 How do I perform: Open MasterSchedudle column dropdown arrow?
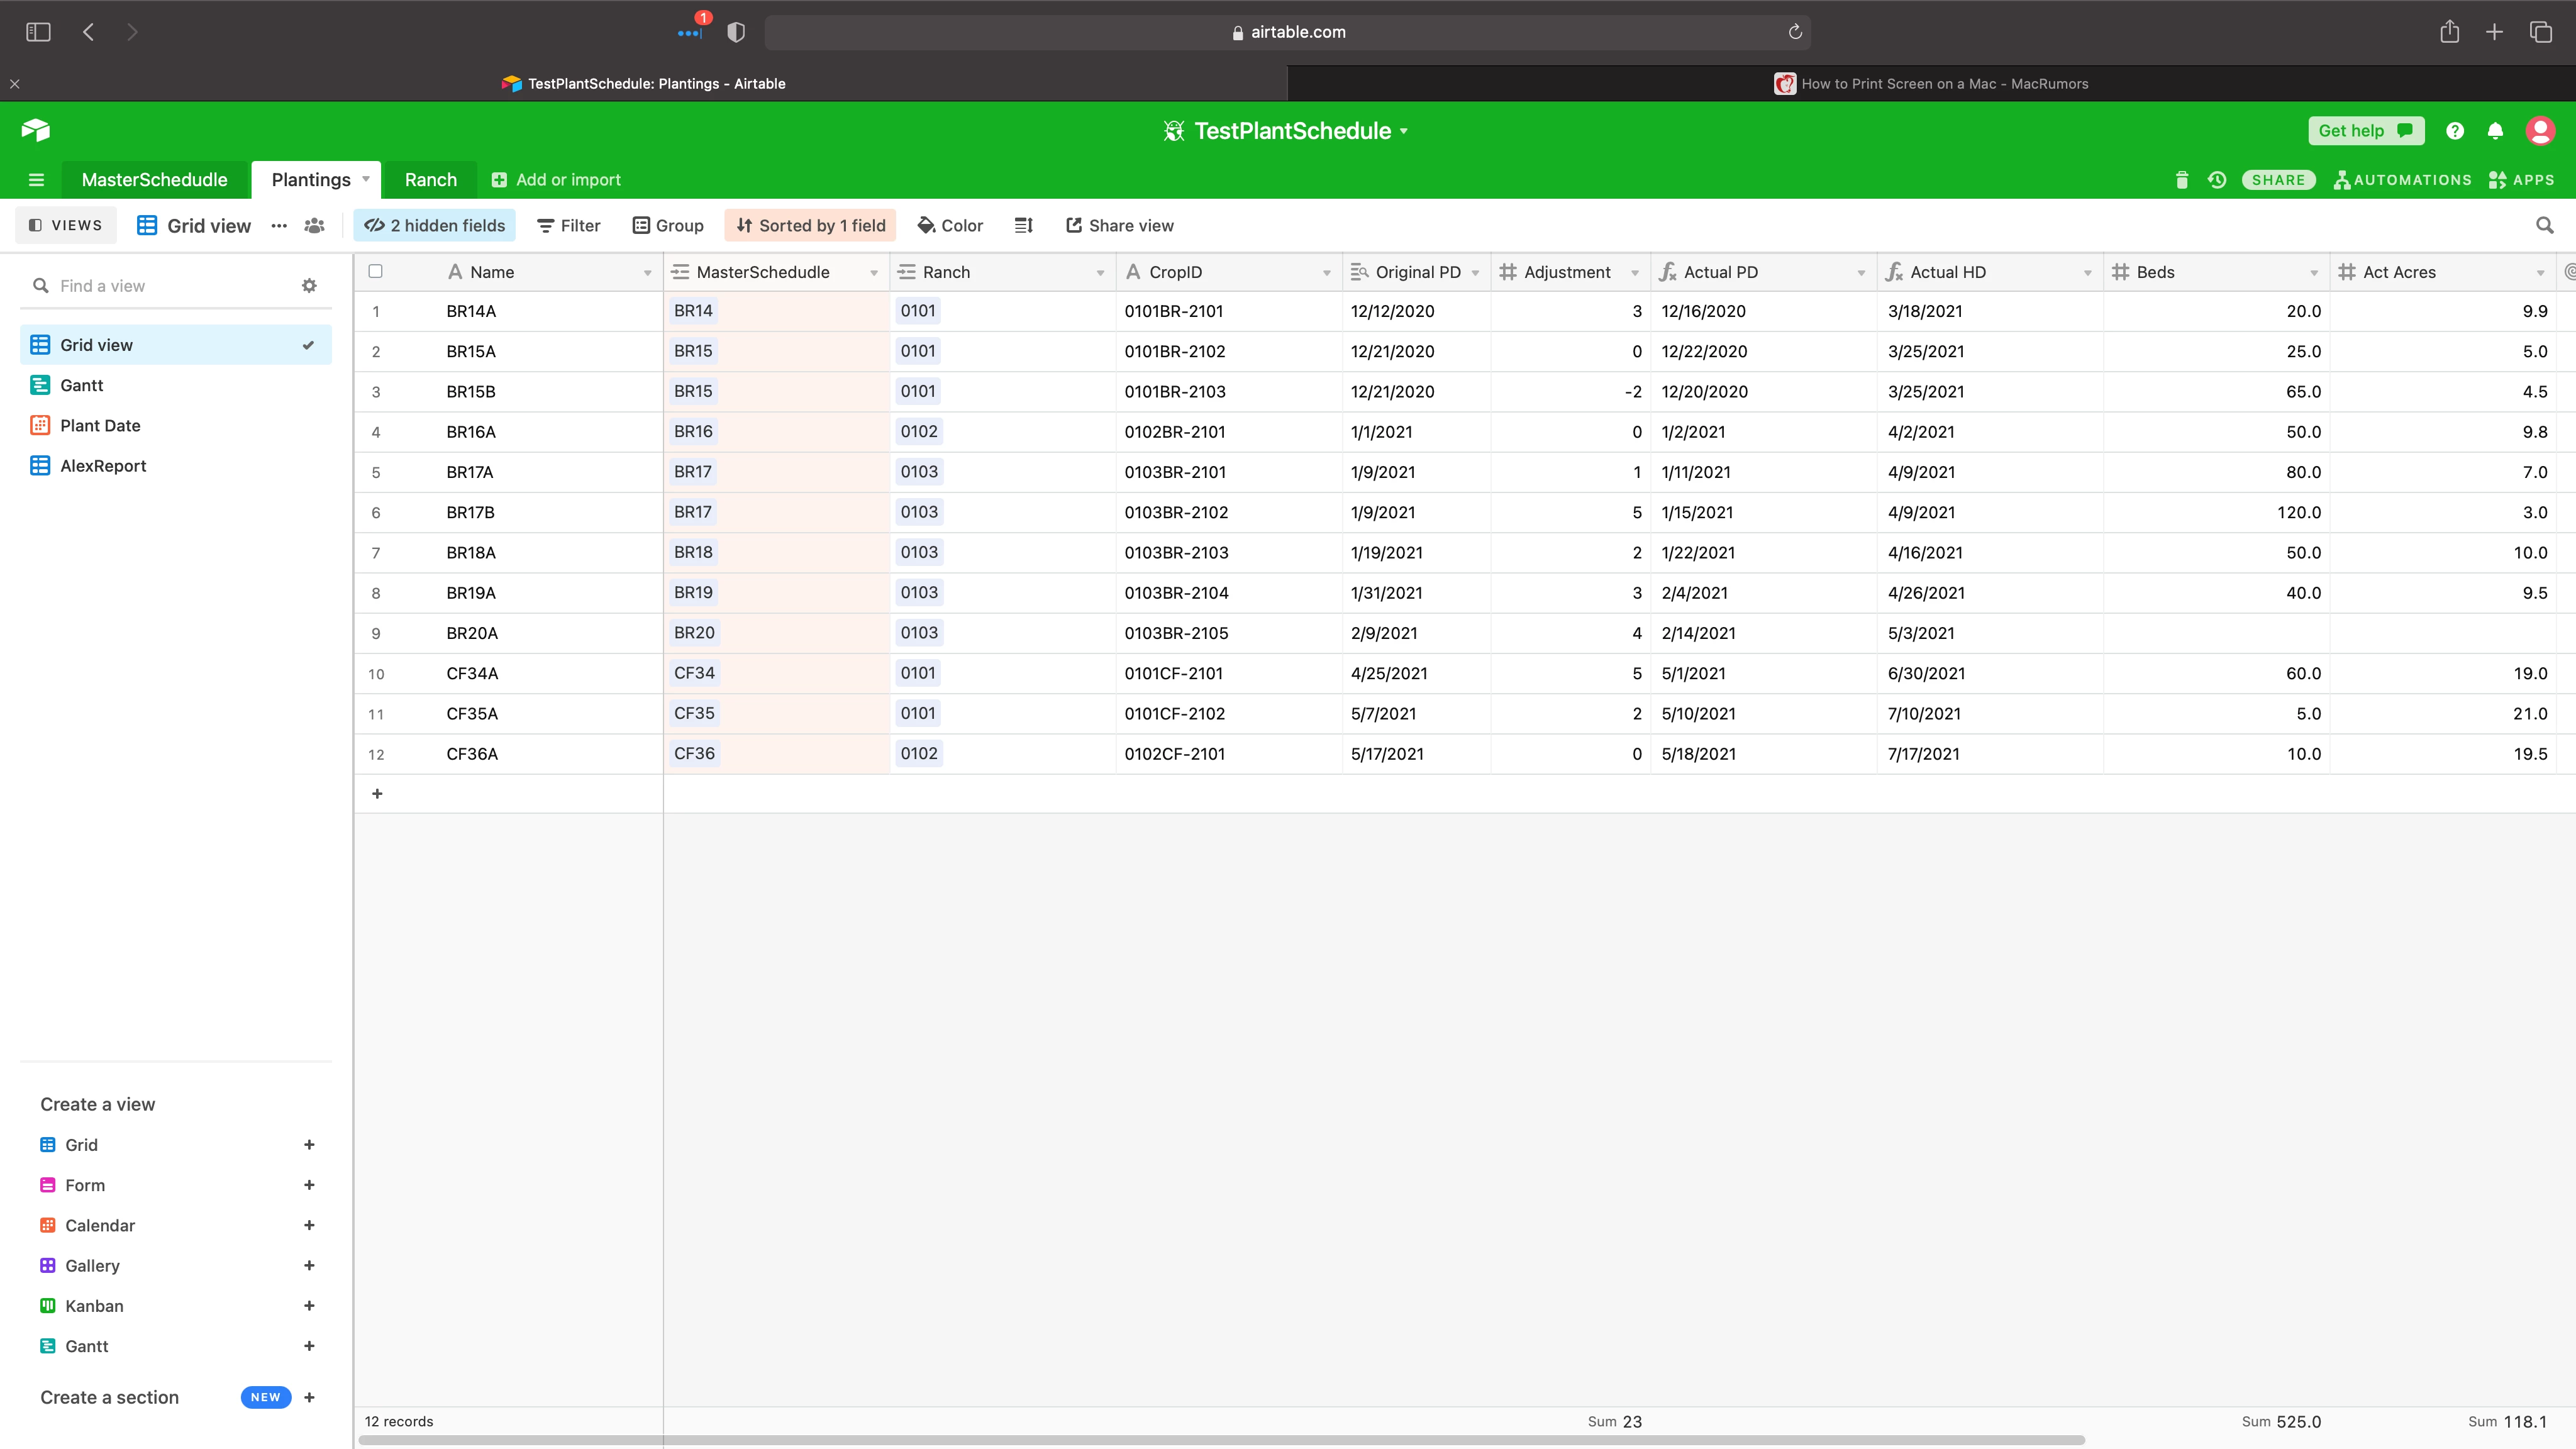click(874, 273)
